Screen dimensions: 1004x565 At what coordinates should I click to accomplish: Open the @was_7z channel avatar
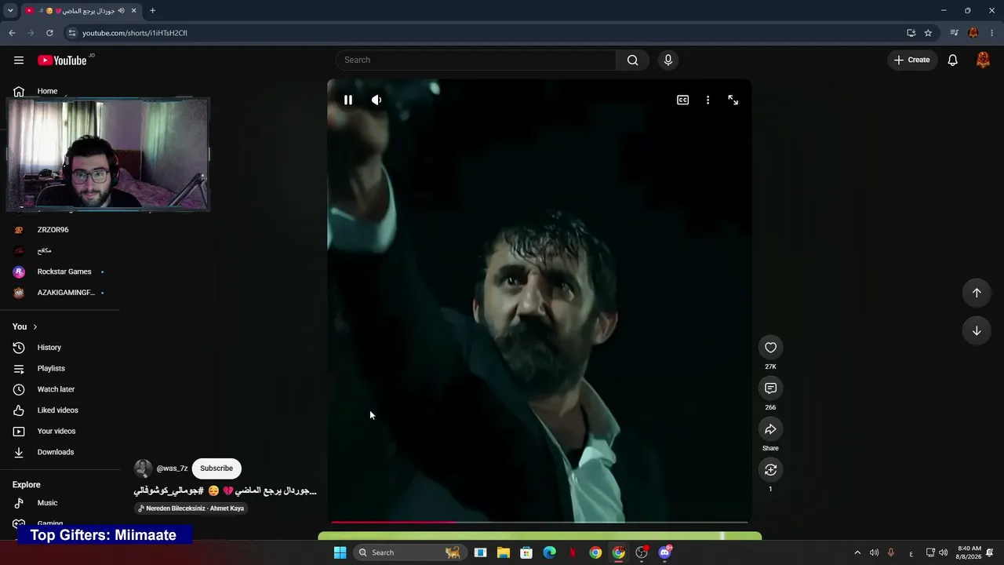pyautogui.click(x=143, y=468)
